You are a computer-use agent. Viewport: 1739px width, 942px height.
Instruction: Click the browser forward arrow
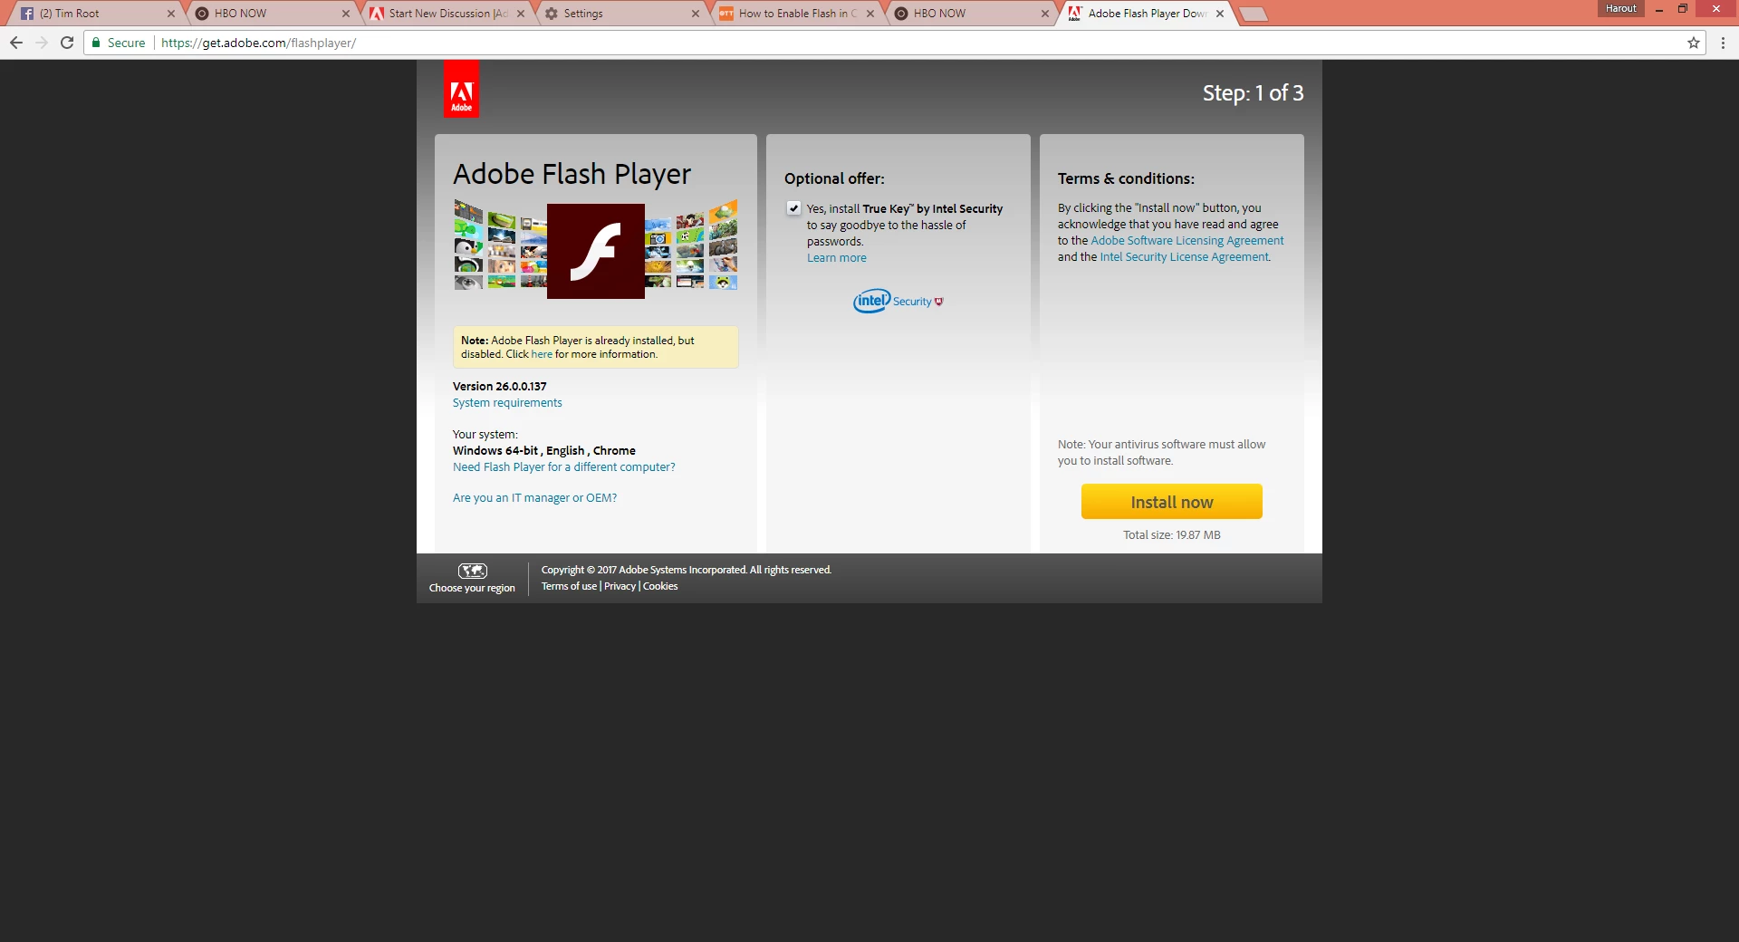tap(42, 43)
